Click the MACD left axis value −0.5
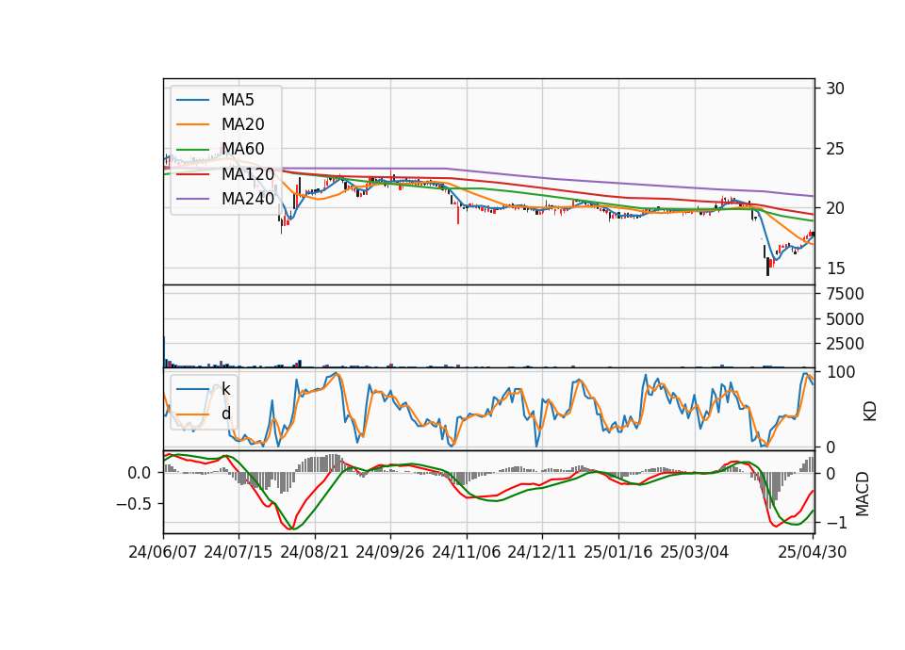The image size is (905, 650). (x=133, y=504)
